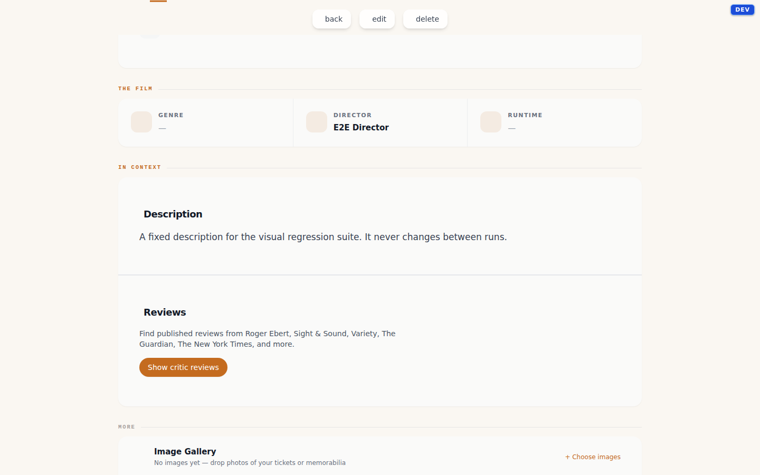Choose images for the gallery
Screen dimensions: 760x475
tap(593, 457)
